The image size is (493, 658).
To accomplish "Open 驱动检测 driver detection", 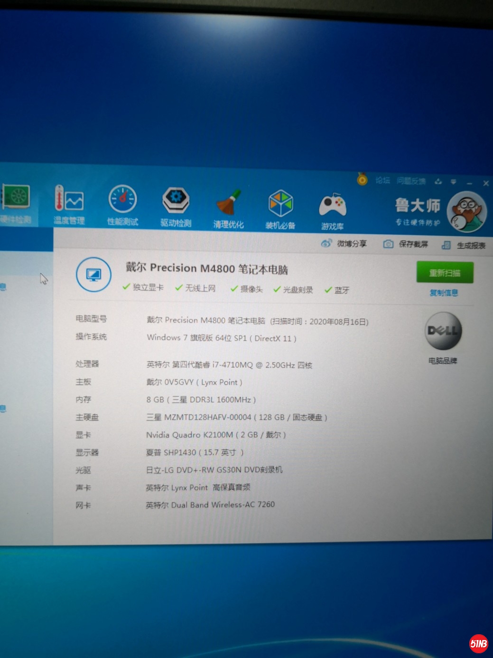I will pyautogui.click(x=176, y=206).
